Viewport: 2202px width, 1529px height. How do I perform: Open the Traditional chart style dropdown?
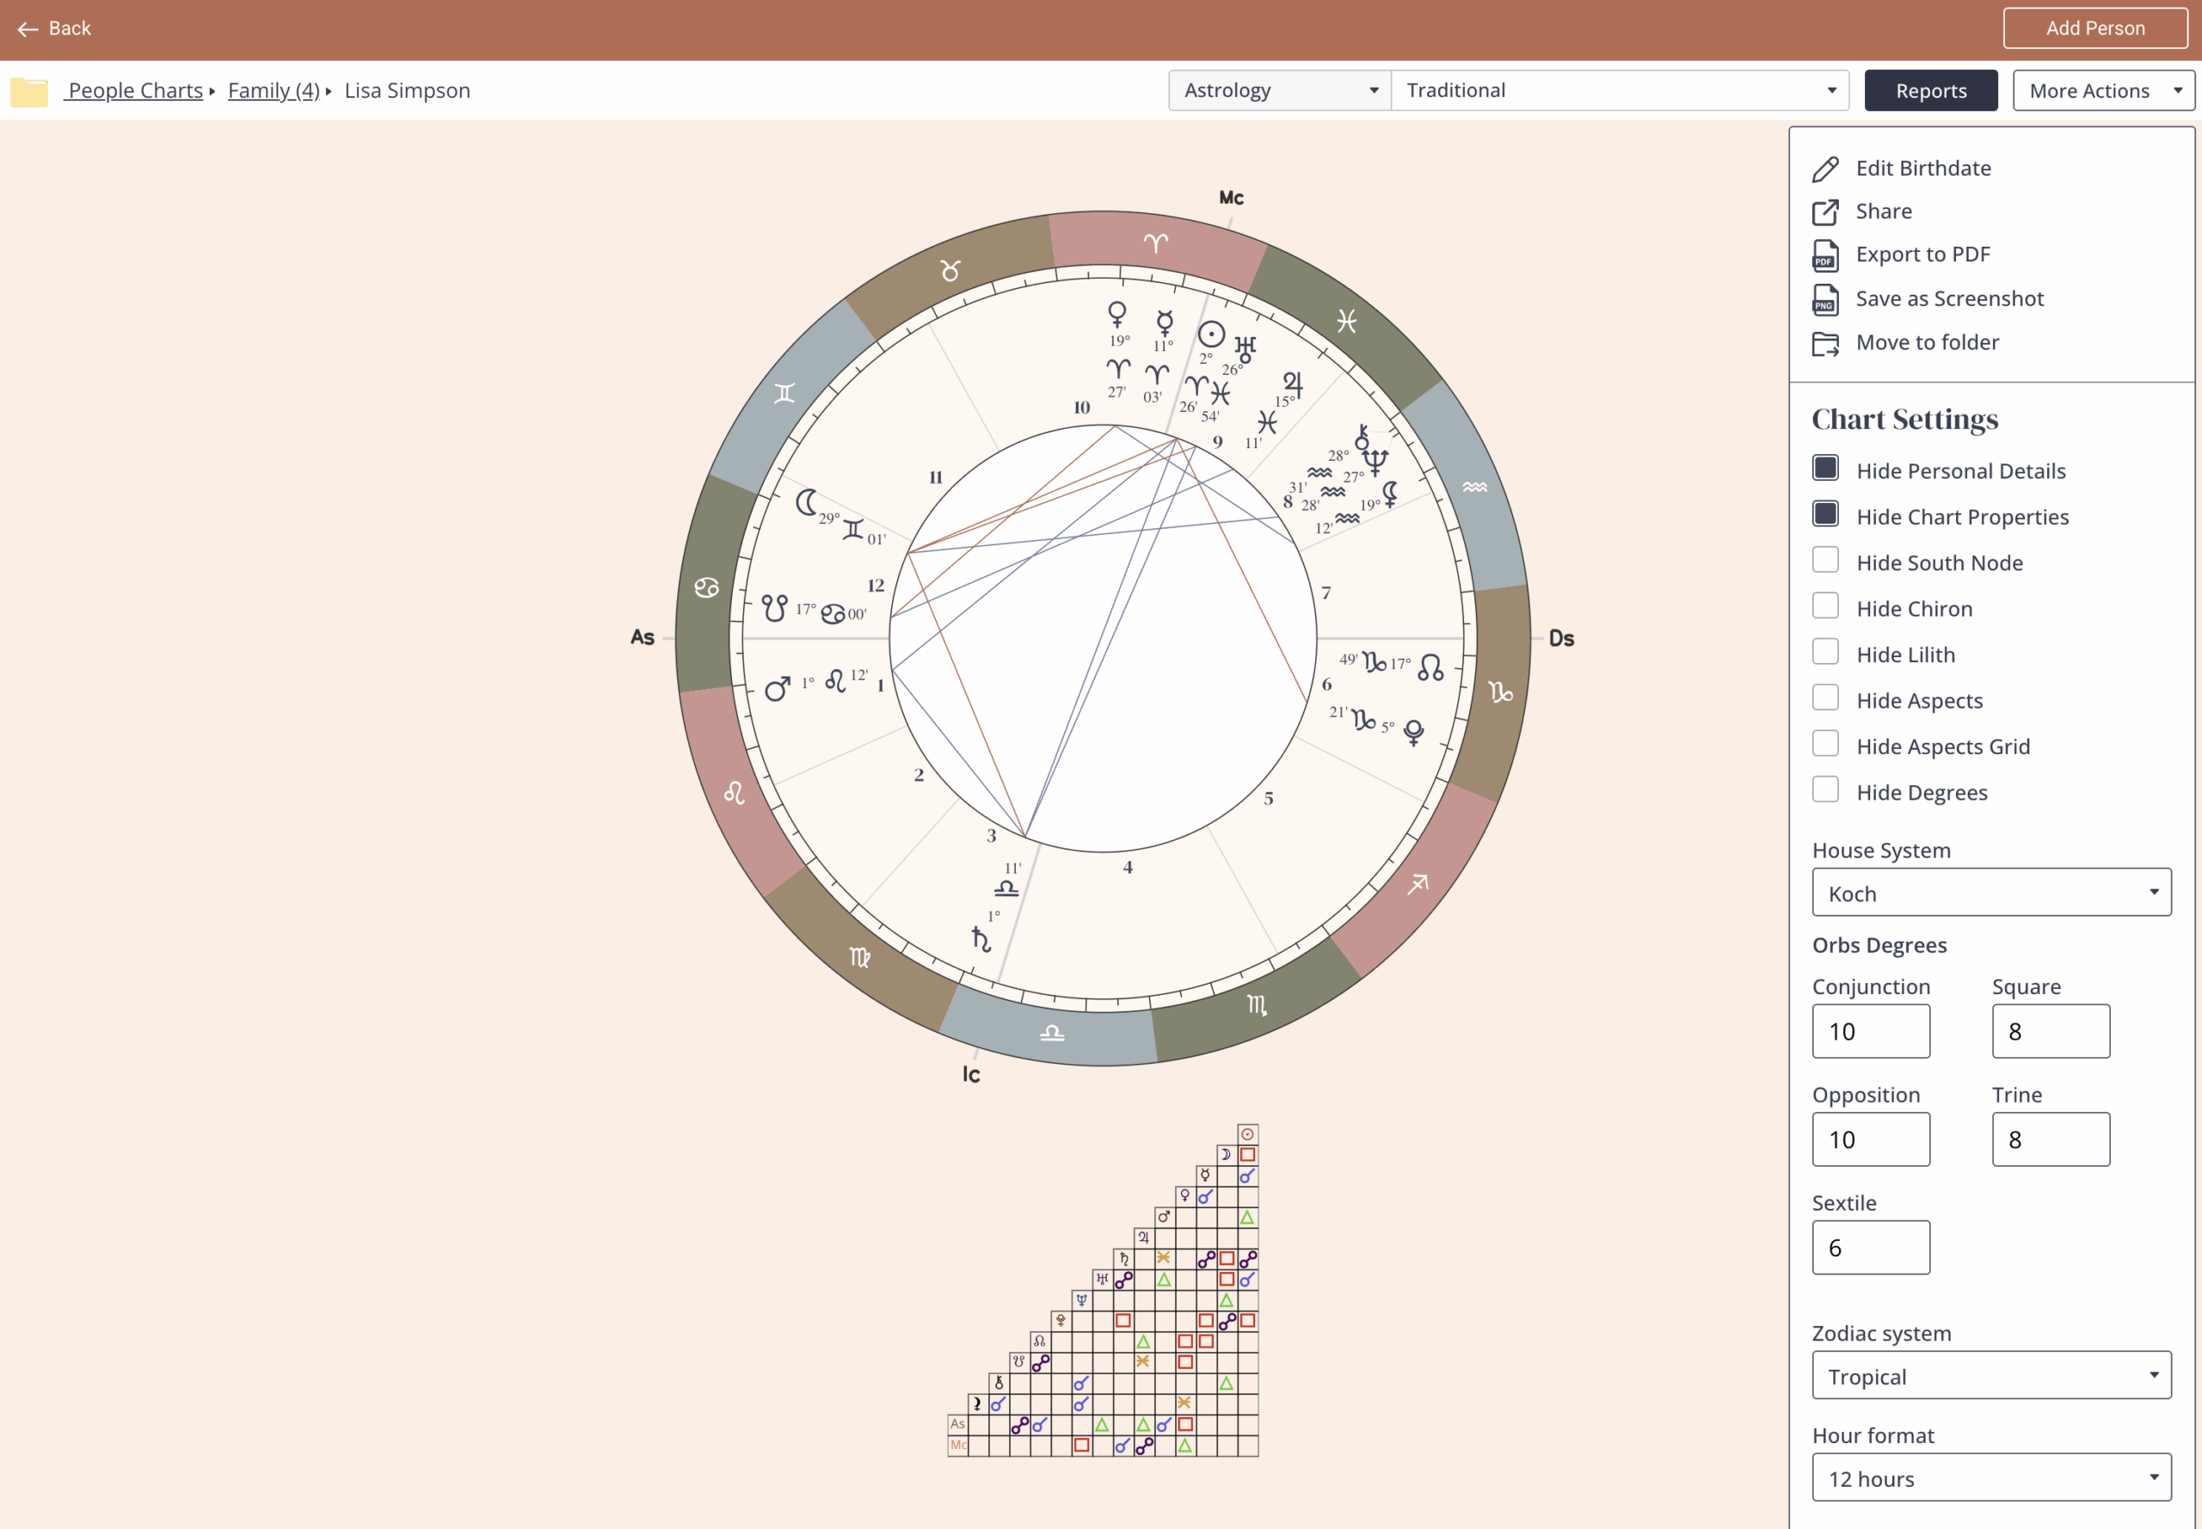(x=1619, y=90)
